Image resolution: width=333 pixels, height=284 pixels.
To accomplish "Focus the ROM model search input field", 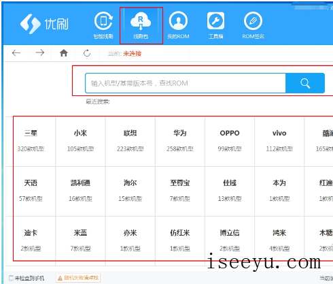I will click(186, 83).
